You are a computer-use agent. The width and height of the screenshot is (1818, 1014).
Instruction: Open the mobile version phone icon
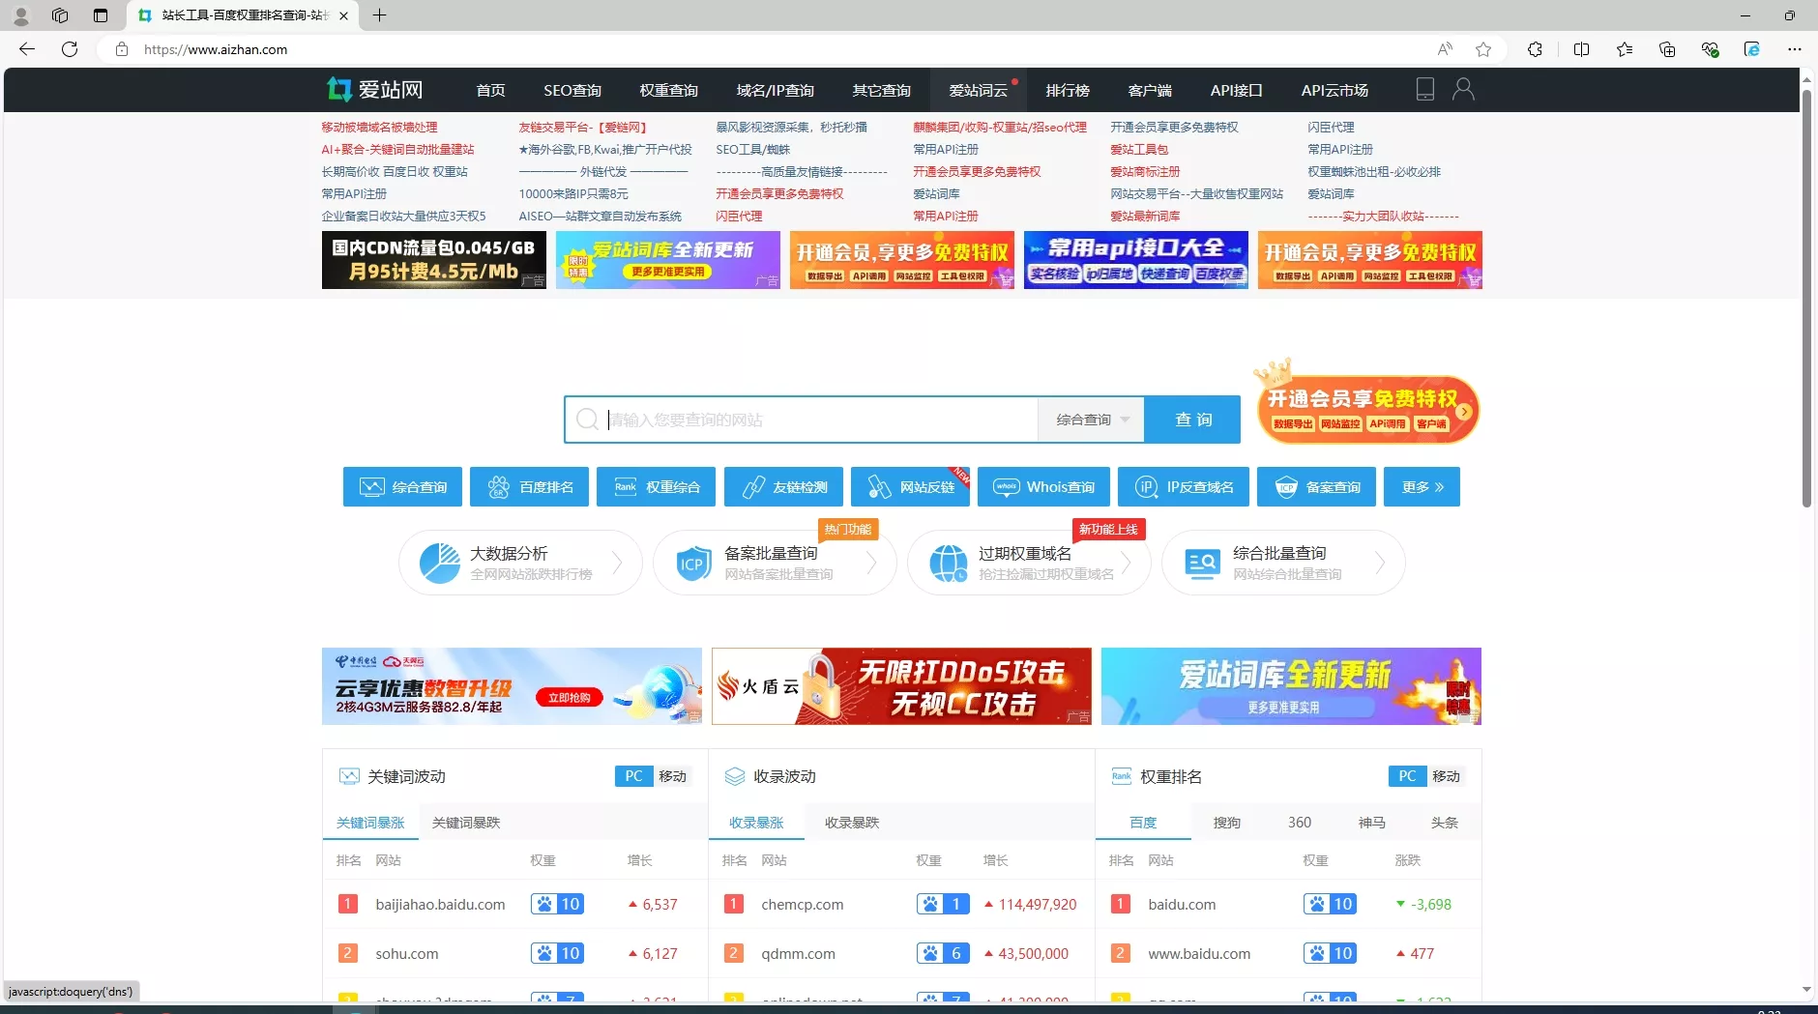[1424, 89]
